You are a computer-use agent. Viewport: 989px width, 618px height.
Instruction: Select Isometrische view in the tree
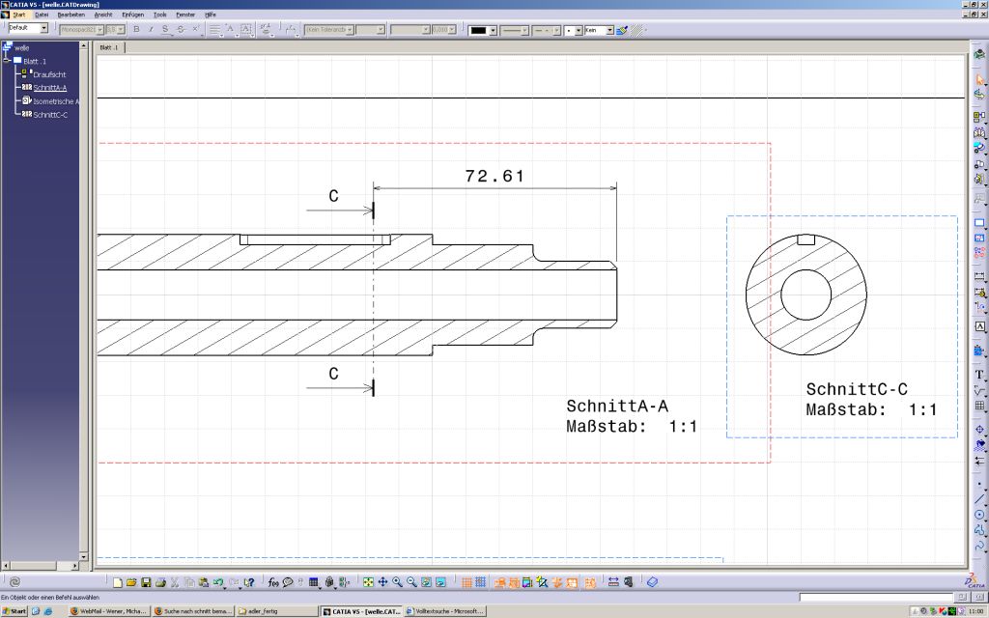pyautogui.click(x=55, y=101)
